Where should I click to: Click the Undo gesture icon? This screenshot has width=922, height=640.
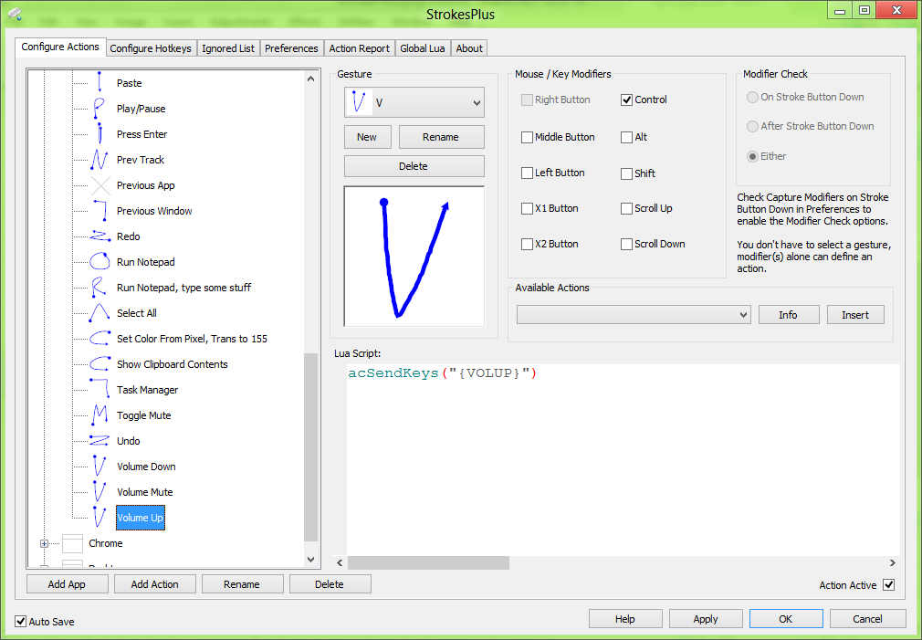[x=100, y=441]
